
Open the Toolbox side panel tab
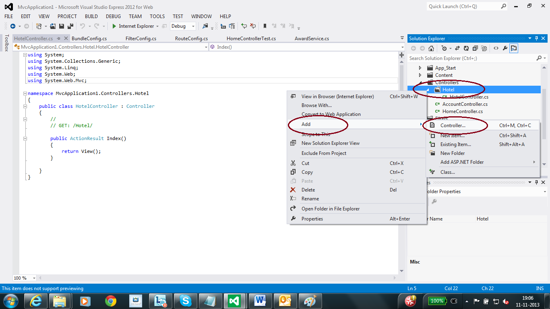tap(6, 43)
